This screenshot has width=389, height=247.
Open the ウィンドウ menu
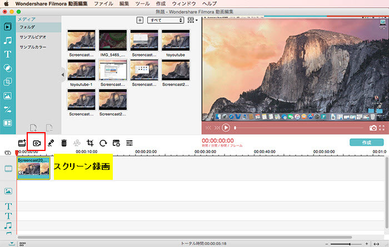184,3
